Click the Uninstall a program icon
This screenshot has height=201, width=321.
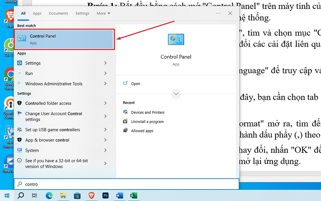point(125,121)
